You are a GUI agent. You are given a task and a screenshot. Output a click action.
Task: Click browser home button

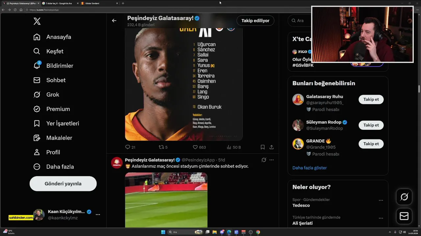21,10
